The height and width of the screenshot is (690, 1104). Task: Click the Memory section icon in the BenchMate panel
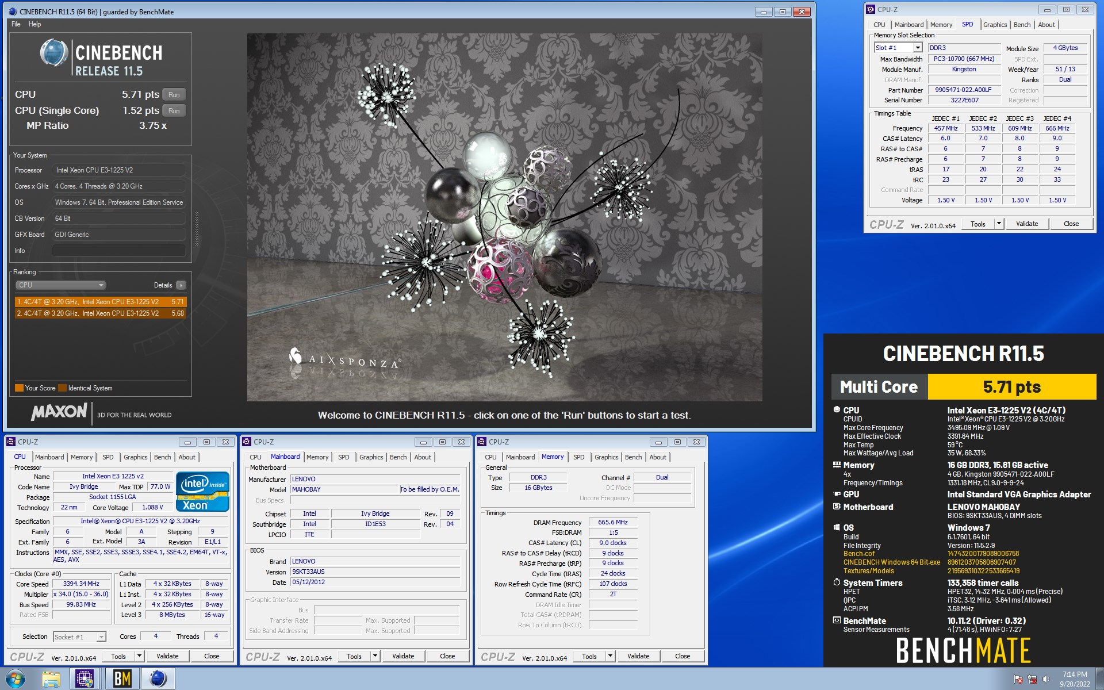(837, 465)
